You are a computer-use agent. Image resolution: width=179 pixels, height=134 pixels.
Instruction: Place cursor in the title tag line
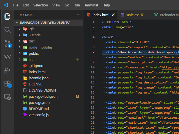click(x=140, y=52)
